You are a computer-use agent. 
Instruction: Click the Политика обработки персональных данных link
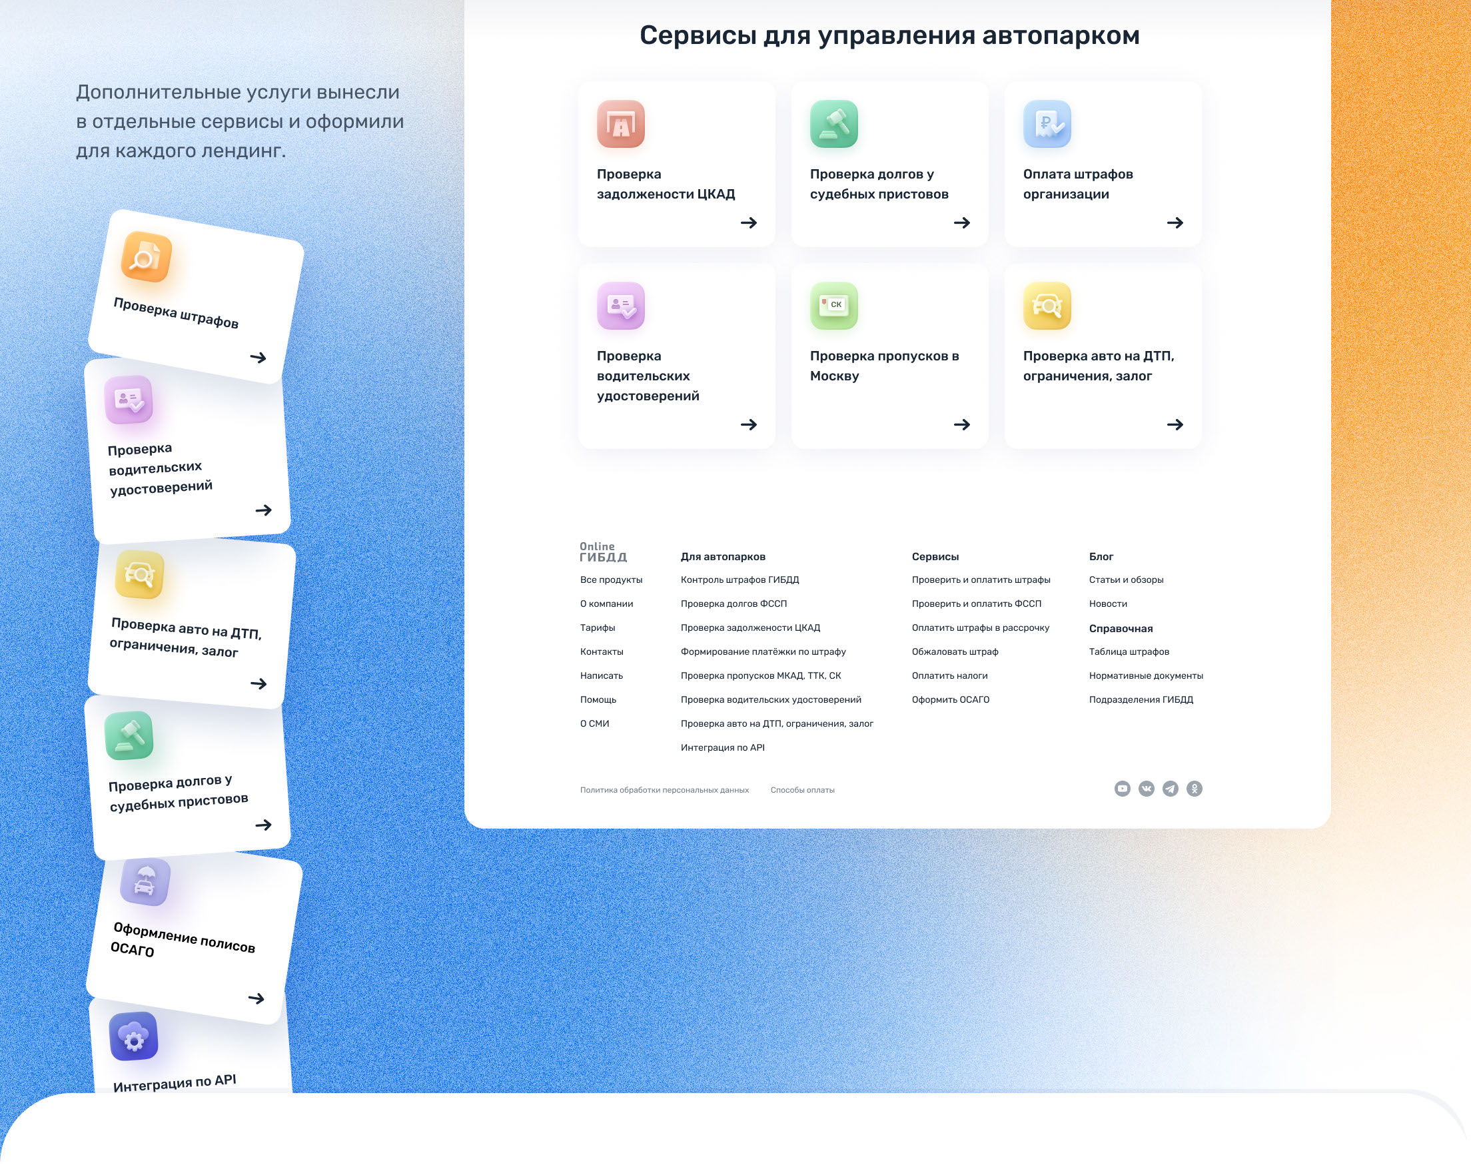point(664,791)
